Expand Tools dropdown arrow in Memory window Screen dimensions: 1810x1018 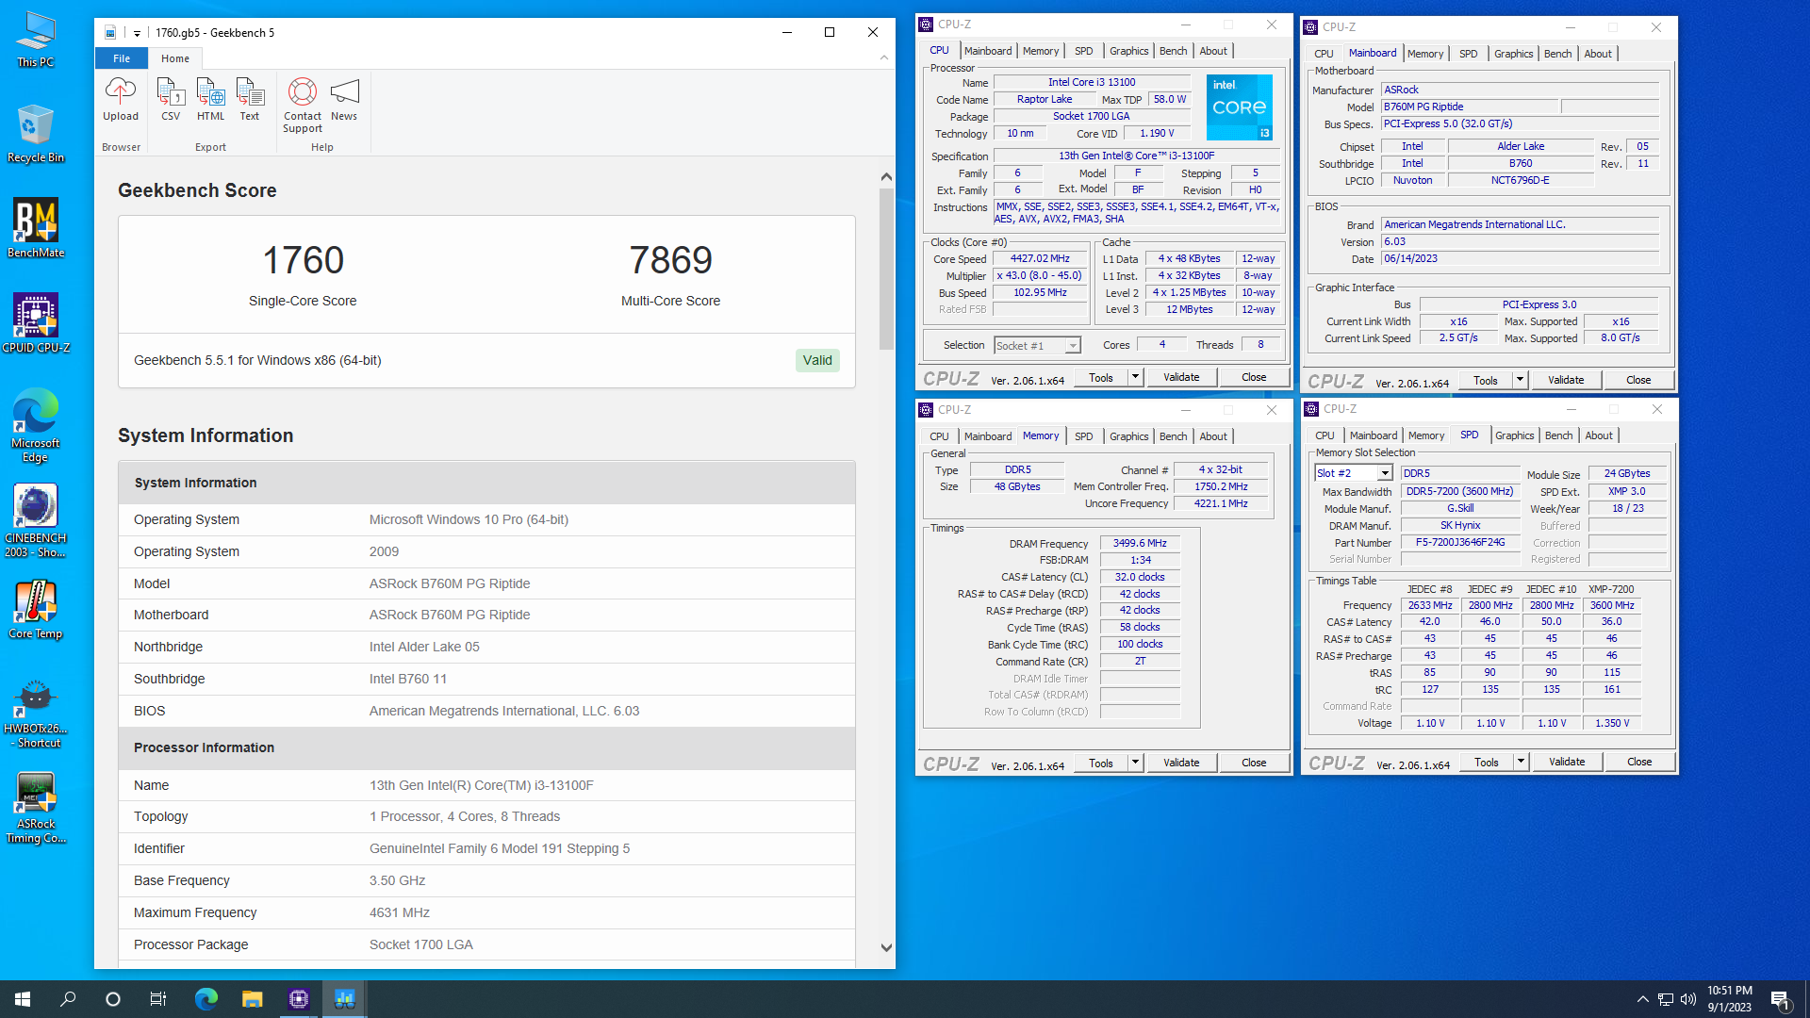click(1135, 763)
